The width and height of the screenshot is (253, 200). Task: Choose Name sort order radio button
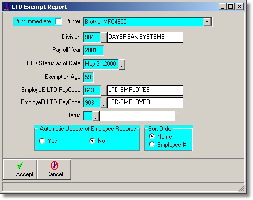[152, 136]
